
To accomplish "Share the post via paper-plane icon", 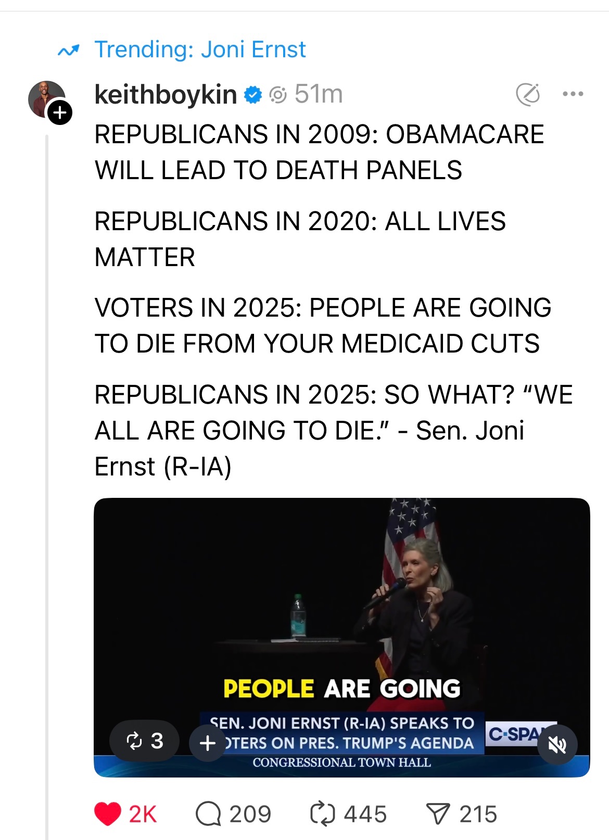I will point(437,814).
